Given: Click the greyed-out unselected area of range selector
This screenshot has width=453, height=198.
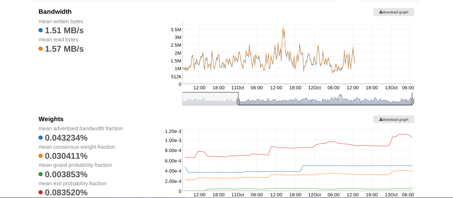Looking at the screenshot, I should point(210,99).
